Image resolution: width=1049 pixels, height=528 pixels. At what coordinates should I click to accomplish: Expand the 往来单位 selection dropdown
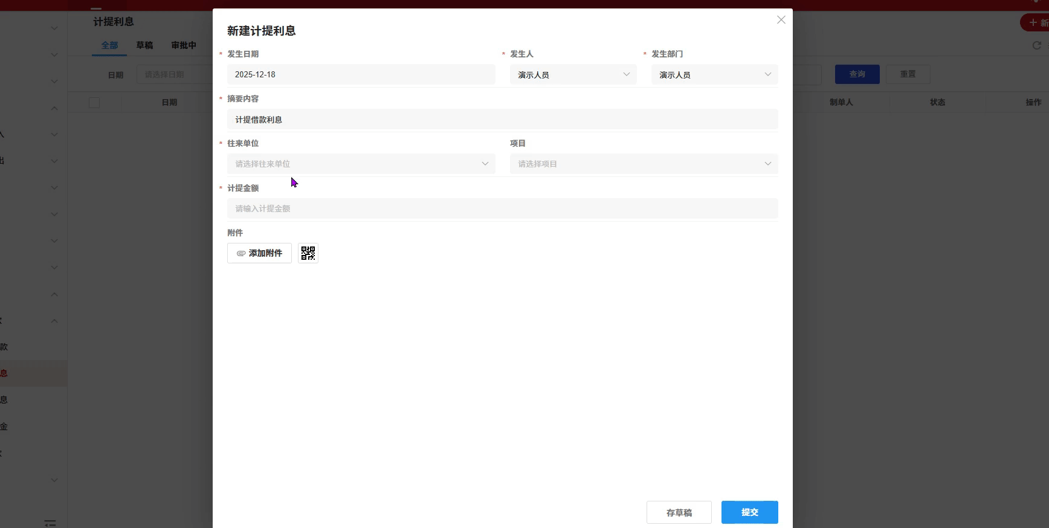tap(361, 164)
